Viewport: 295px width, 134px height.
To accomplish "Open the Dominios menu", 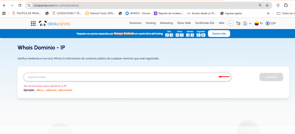I will point(135,23).
